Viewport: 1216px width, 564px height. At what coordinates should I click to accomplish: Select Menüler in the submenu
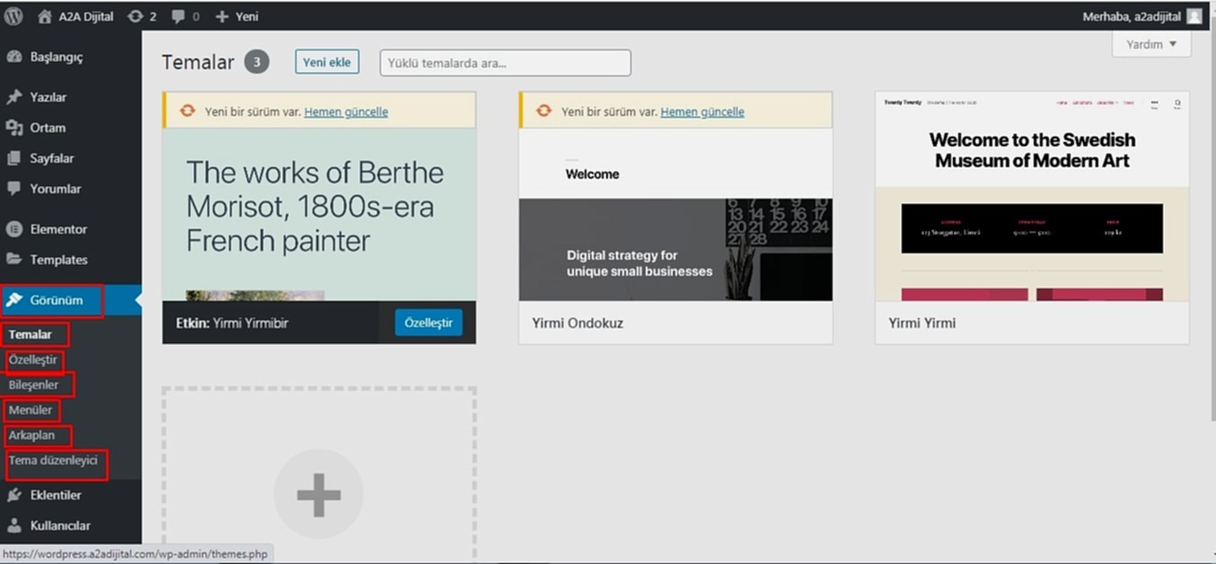click(31, 410)
